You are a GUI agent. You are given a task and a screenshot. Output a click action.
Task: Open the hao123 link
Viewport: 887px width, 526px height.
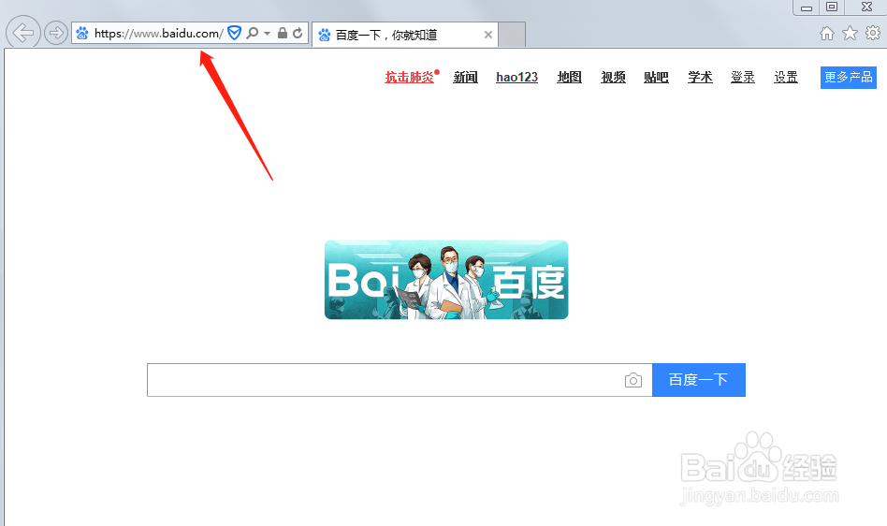pos(517,77)
